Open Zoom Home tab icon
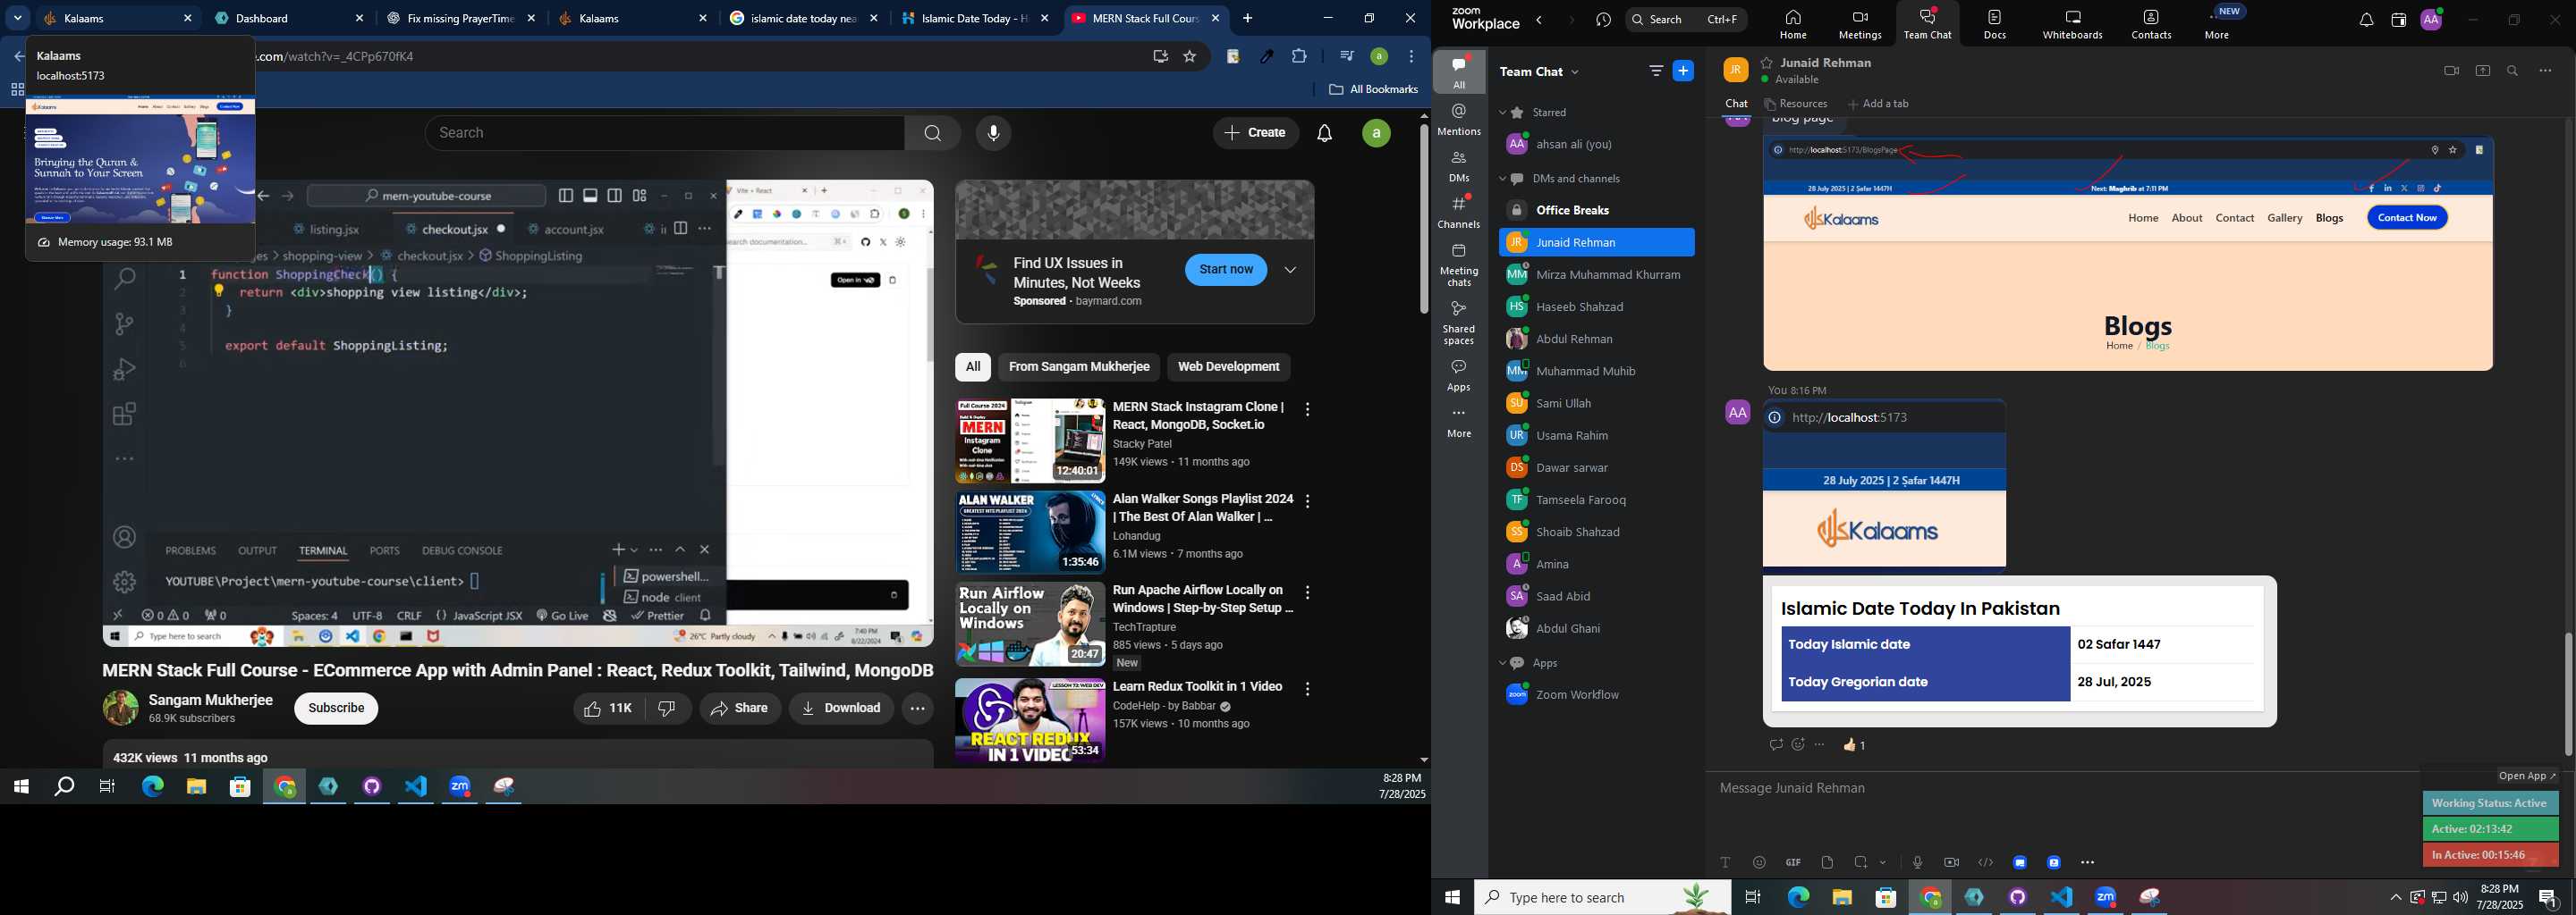The height and width of the screenshot is (915, 2576). point(1792,24)
